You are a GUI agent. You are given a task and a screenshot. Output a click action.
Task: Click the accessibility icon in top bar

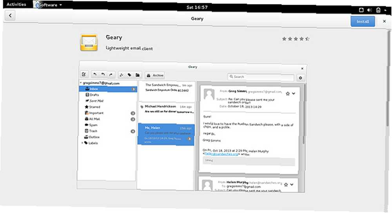361,10
